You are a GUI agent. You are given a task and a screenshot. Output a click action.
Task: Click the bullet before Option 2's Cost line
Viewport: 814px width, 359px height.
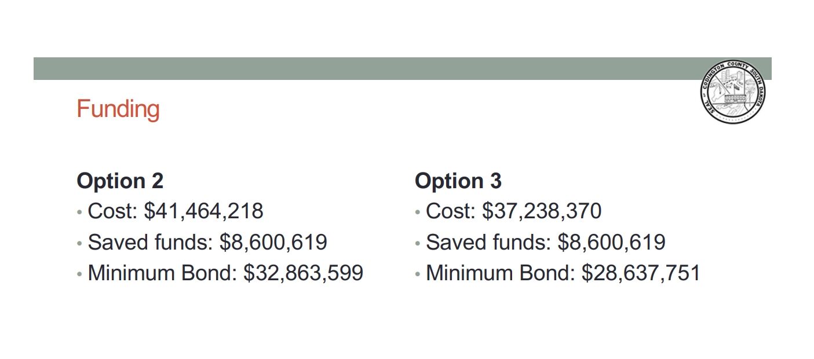coord(79,213)
